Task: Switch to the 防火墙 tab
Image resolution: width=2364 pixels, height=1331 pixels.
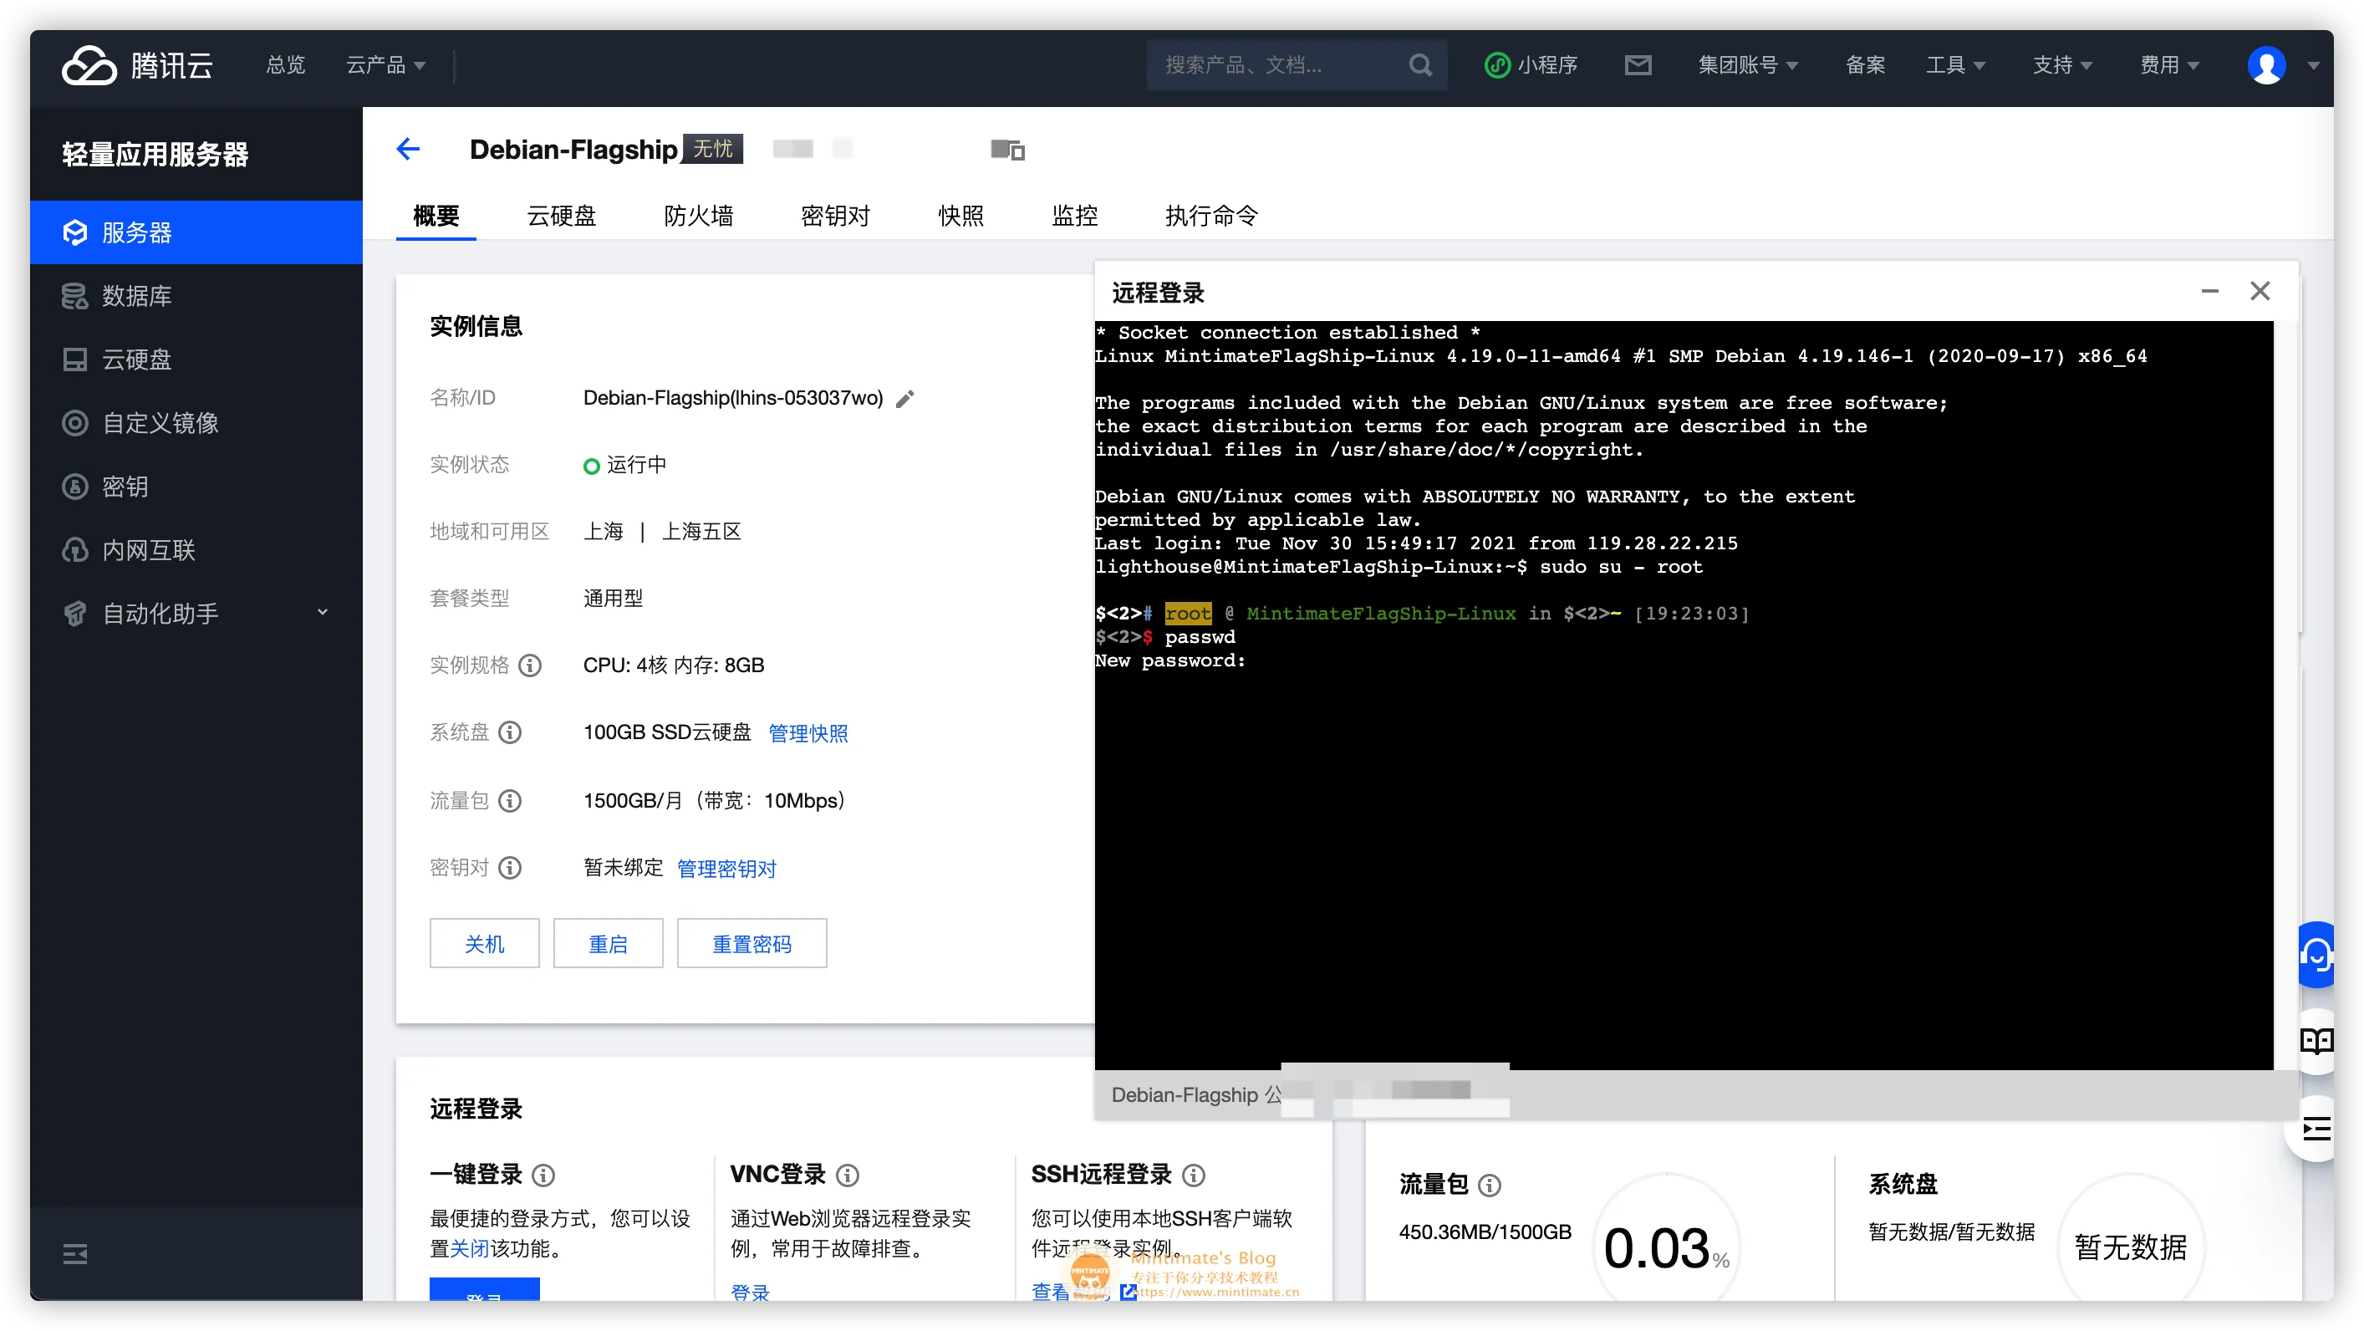Action: (x=698, y=216)
